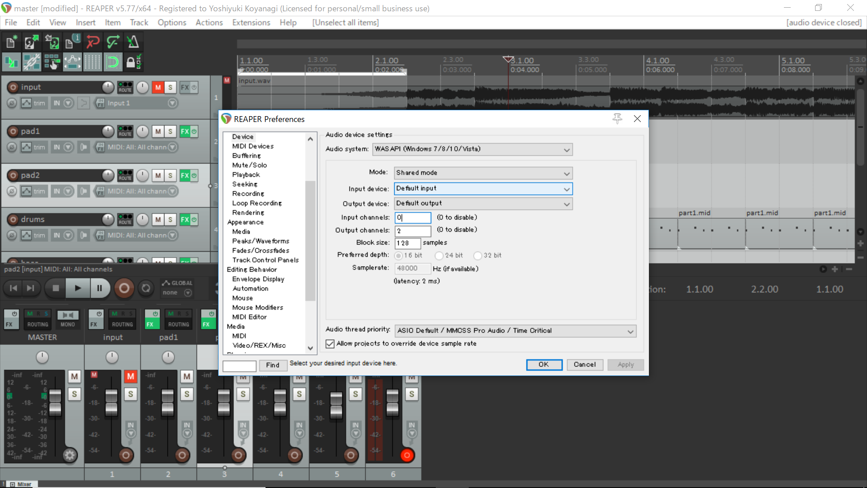Mute the drums track
Screen dimensions: 867x488
click(158, 220)
